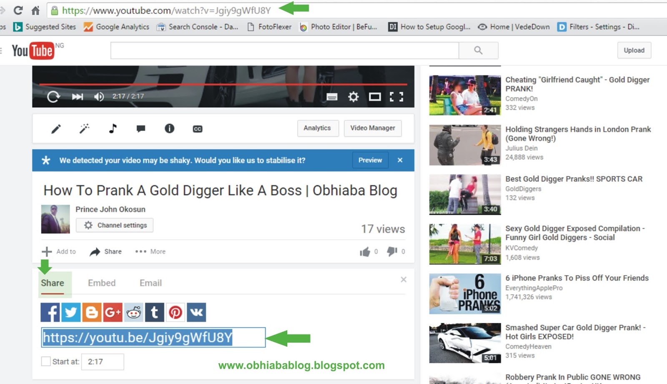667x384 pixels.
Task: Open Home VedeDown bookmark
Action: pos(514,27)
